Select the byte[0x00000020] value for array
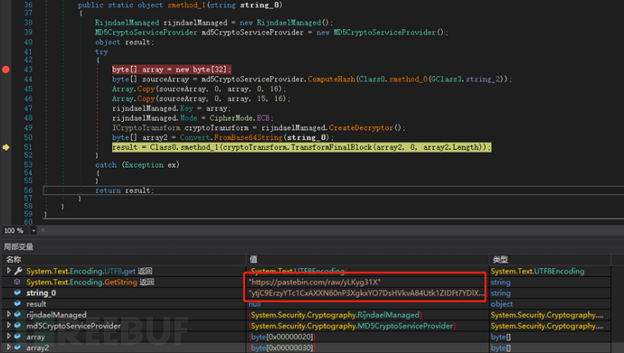 click(282, 337)
